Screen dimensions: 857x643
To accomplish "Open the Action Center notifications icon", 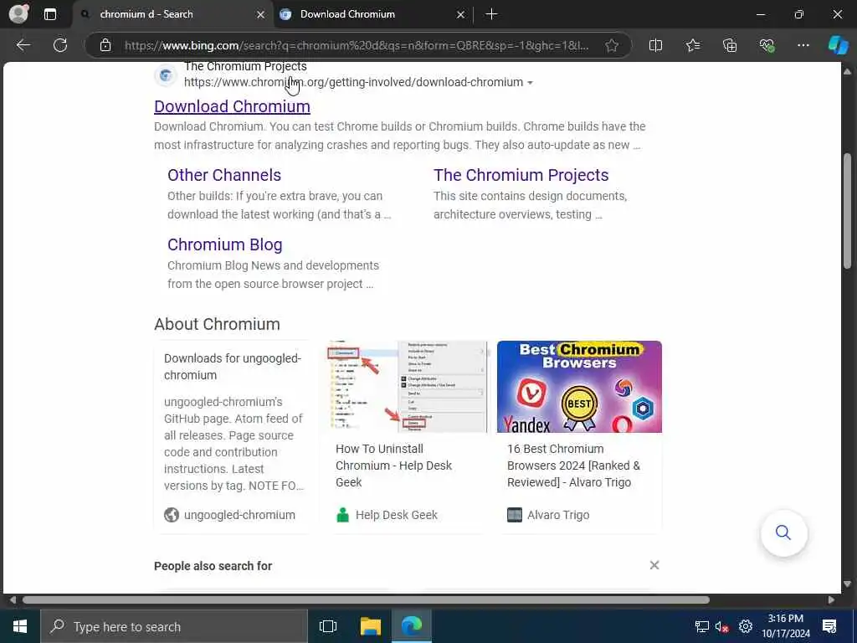I will (829, 626).
